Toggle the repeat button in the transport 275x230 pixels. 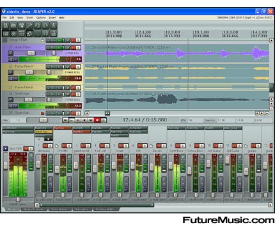click(x=104, y=120)
